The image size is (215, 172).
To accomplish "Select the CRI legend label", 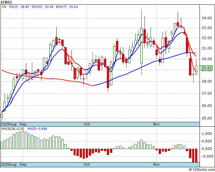I will point(4,7).
